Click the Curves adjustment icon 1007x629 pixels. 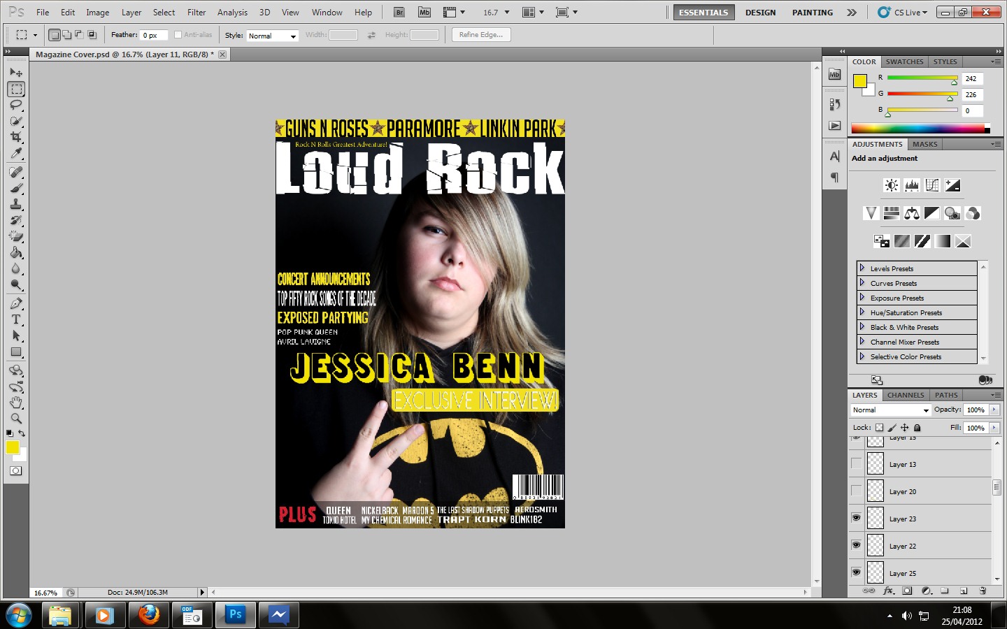(931, 185)
